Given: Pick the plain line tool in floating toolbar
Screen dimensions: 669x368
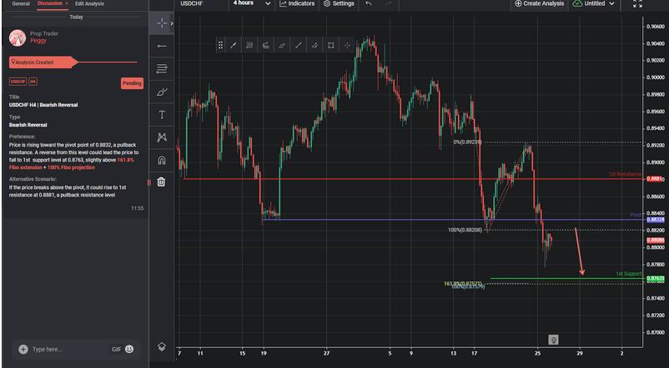Looking at the screenshot, I should click(299, 45).
